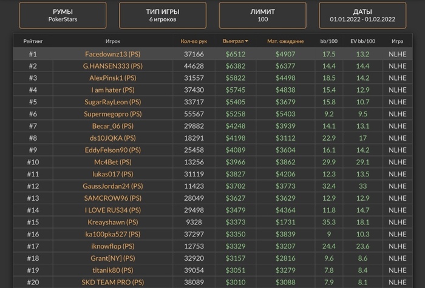Sort by bb/100 column header
425x288 pixels.
pyautogui.click(x=330, y=41)
